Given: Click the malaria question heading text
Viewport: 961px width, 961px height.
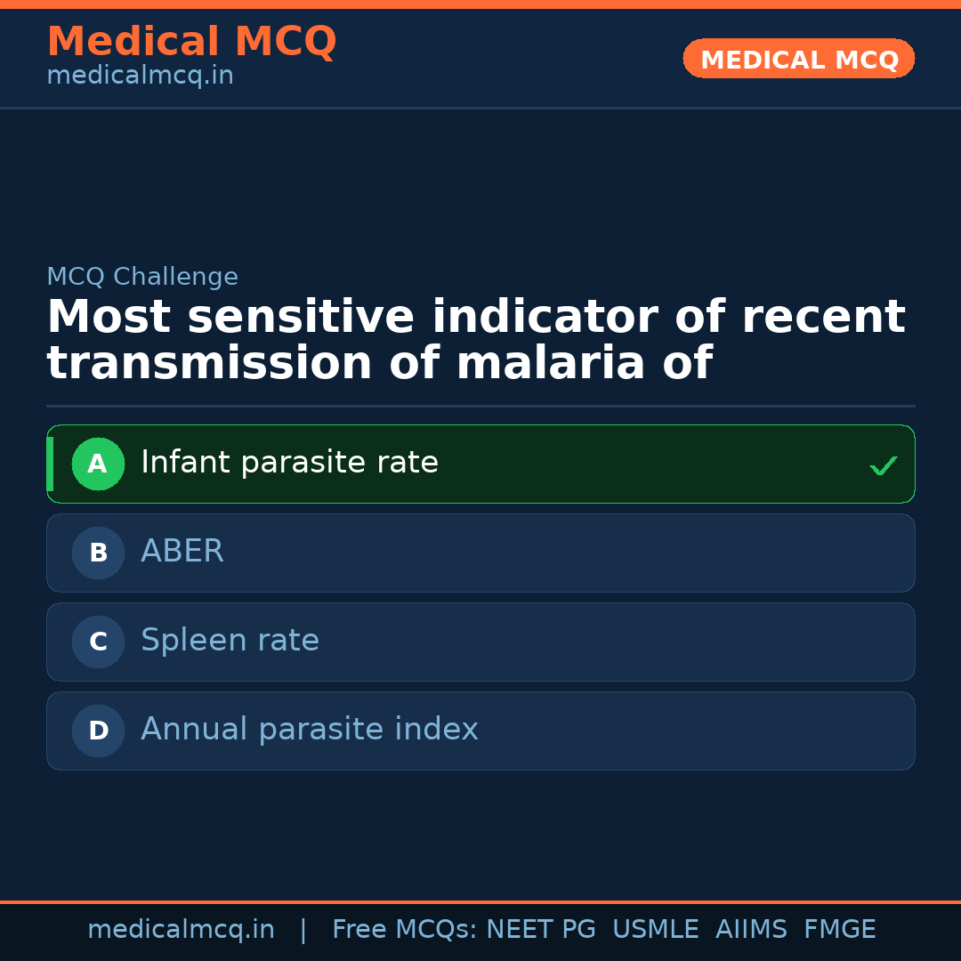Looking at the screenshot, I should click(x=476, y=340).
